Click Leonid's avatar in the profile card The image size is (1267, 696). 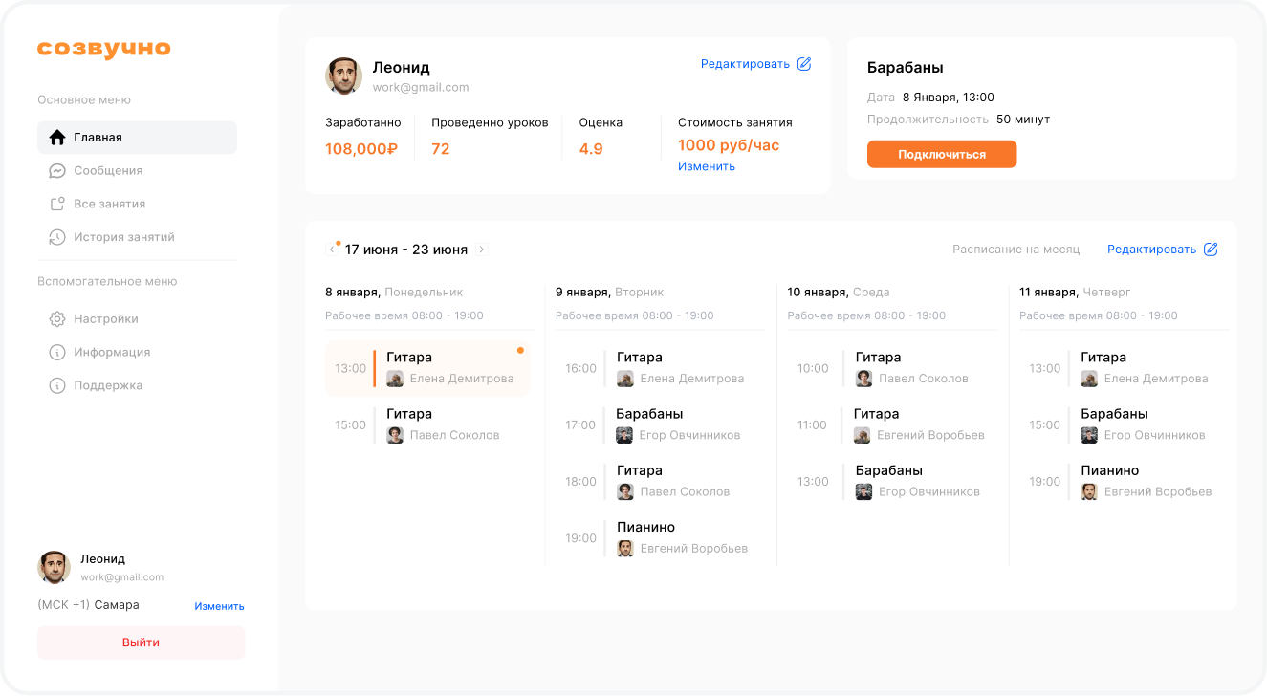click(x=343, y=76)
